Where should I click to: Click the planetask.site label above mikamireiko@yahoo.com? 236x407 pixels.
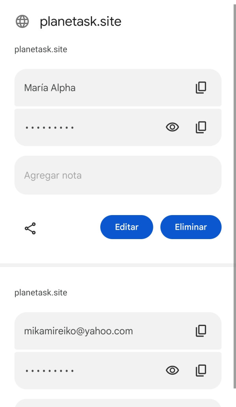click(41, 293)
